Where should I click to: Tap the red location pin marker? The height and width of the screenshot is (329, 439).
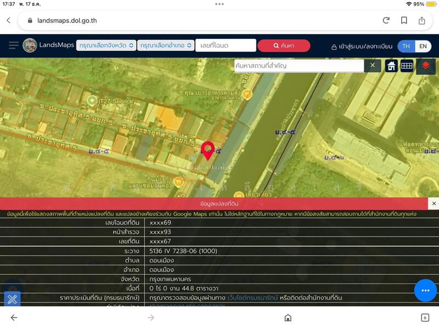[x=208, y=150]
